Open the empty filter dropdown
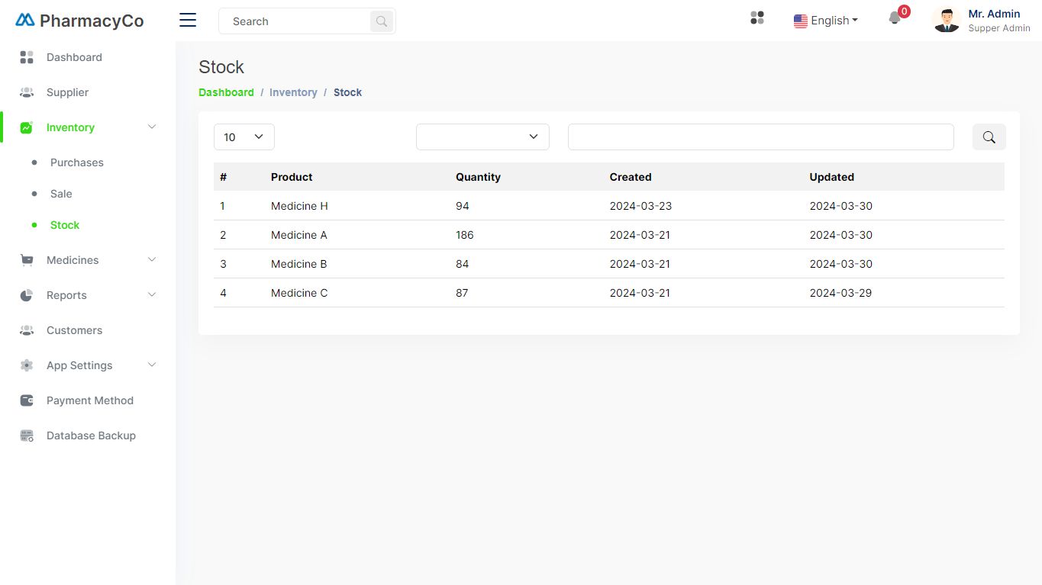 point(482,137)
